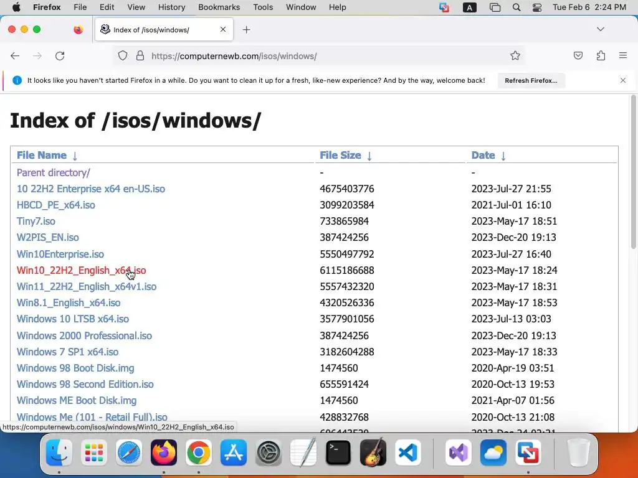The width and height of the screenshot is (638, 478).
Task: Open Spotlight search in the menu bar
Action: click(x=517, y=7)
